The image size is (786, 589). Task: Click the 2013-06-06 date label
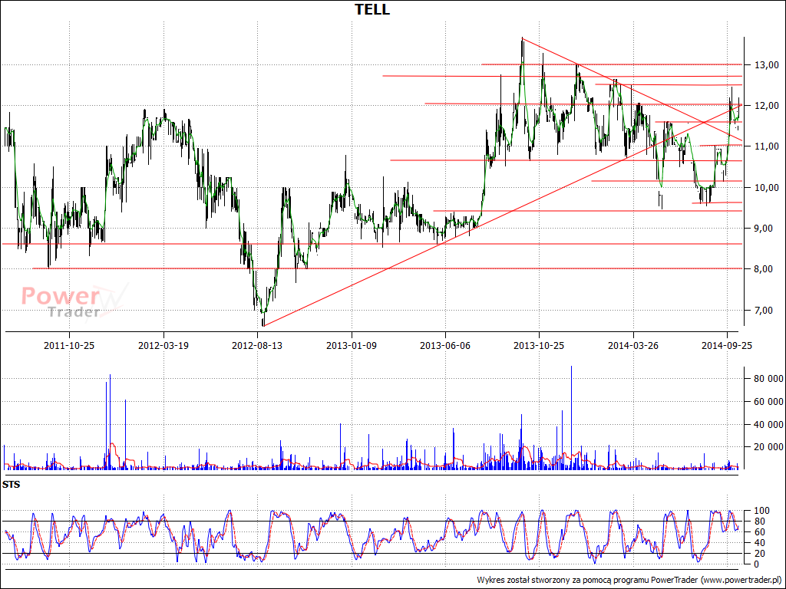point(445,346)
